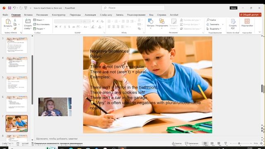Click Find (Найти) in editing group
The height and width of the screenshot is (149, 265).
tap(211, 20)
